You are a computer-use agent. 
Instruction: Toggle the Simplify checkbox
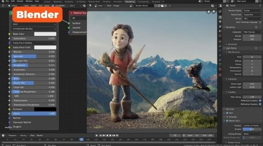click(227, 117)
